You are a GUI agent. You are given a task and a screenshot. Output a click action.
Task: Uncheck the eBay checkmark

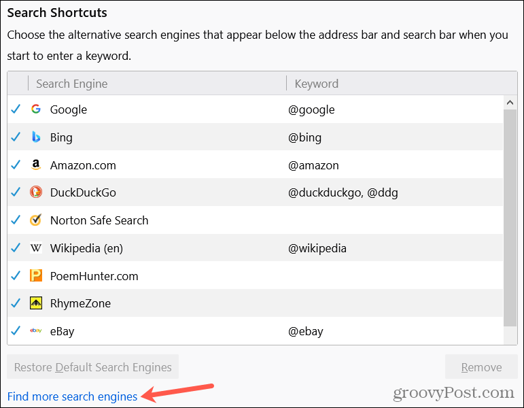pyautogui.click(x=16, y=330)
